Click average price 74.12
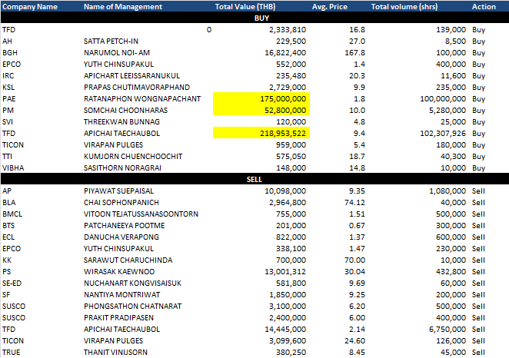Viewport: 509px width, 358px height. 354,202
